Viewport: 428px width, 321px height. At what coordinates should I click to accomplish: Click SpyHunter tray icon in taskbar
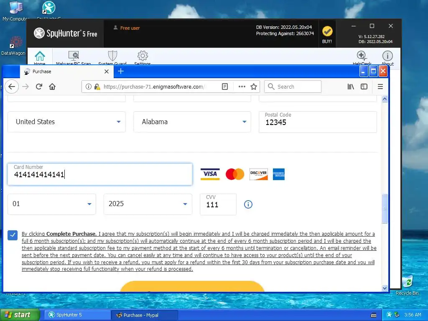pos(390,315)
